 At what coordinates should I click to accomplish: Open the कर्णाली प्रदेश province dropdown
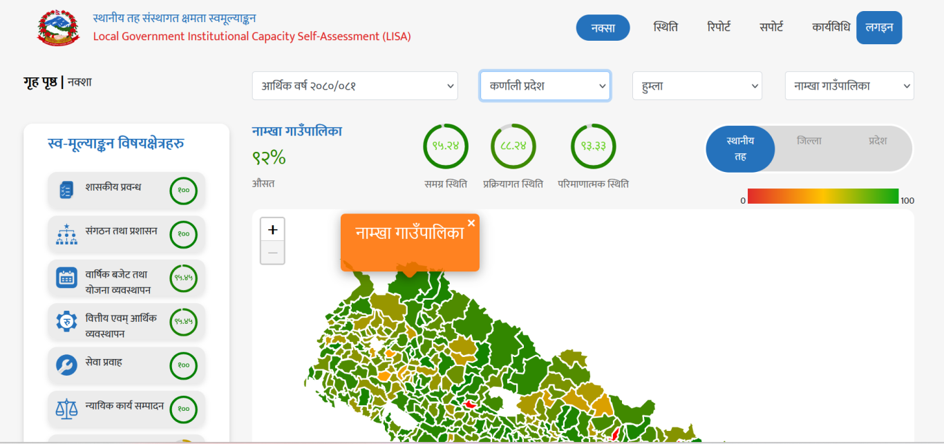pos(545,86)
